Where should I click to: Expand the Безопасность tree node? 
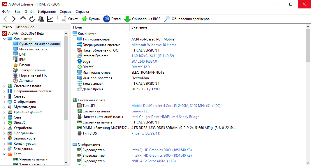pyautogui.click(x=4, y=138)
